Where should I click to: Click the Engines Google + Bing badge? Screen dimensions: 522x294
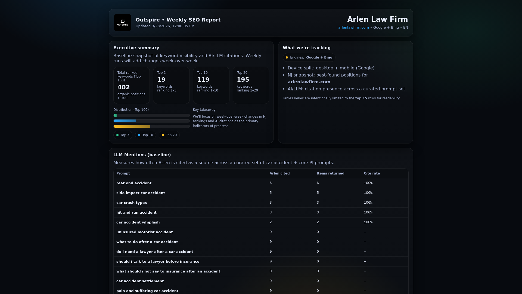309,57
